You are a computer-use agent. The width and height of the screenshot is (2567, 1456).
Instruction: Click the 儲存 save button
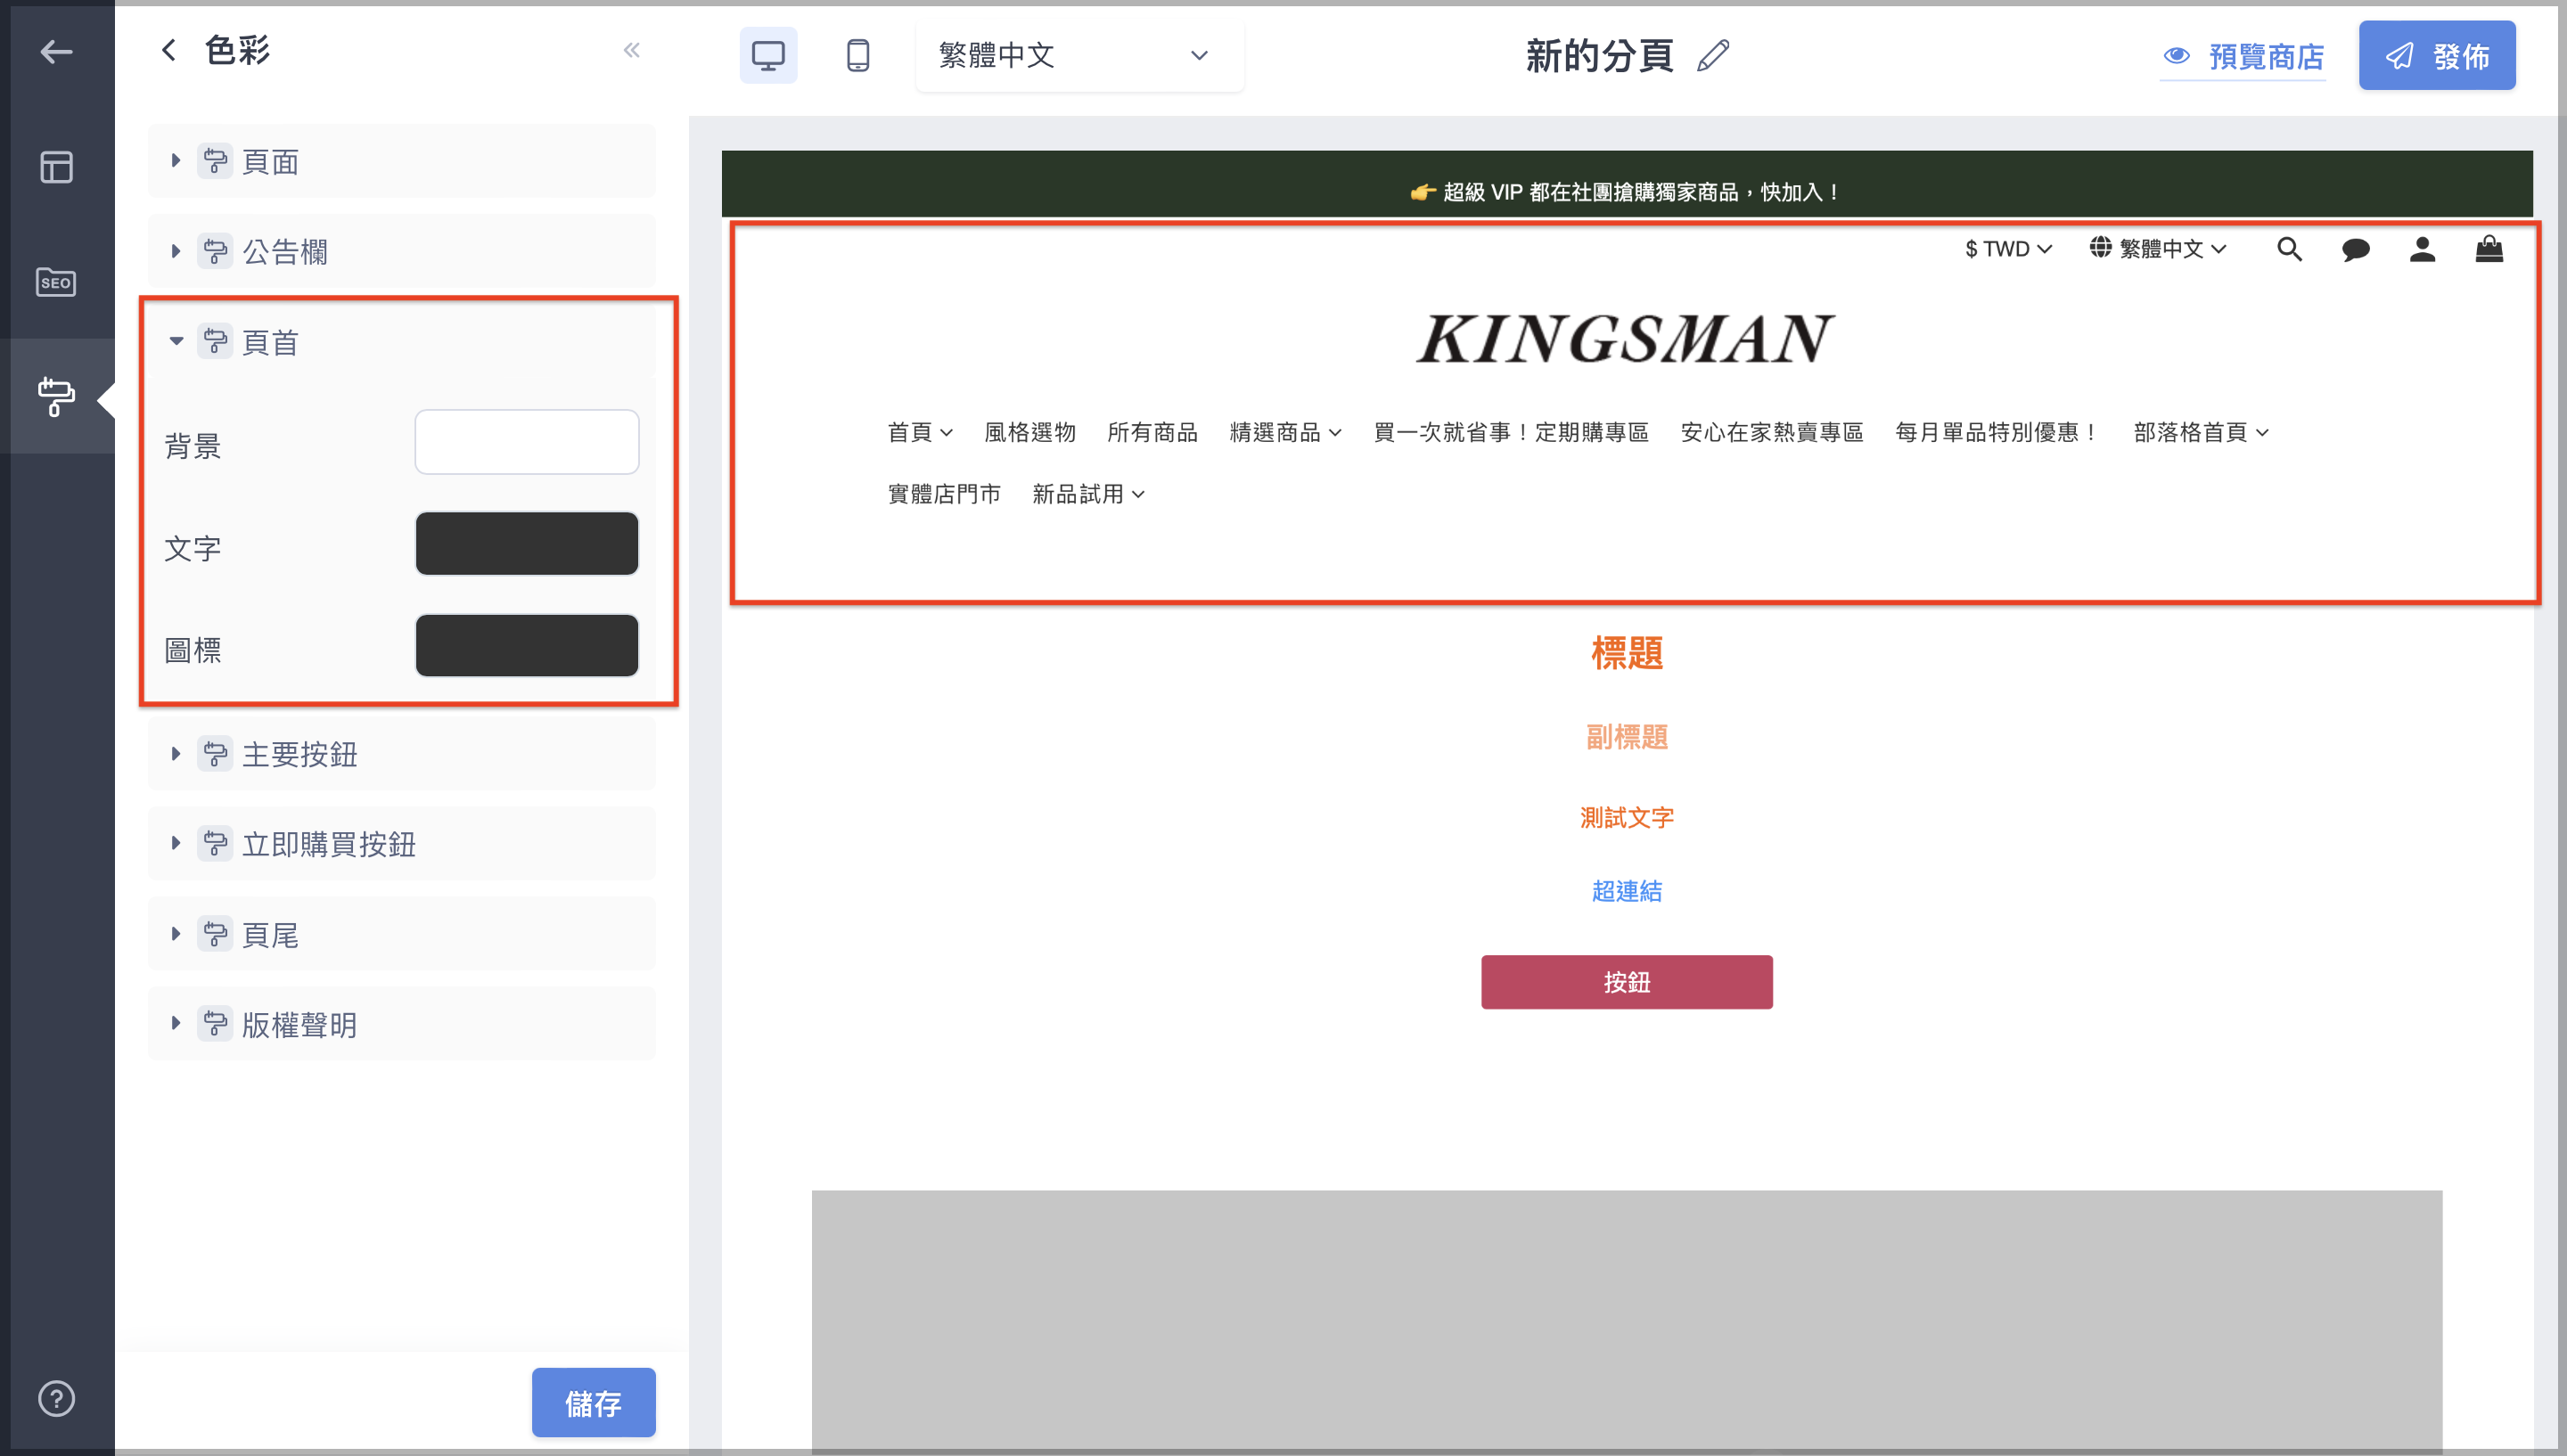point(593,1402)
